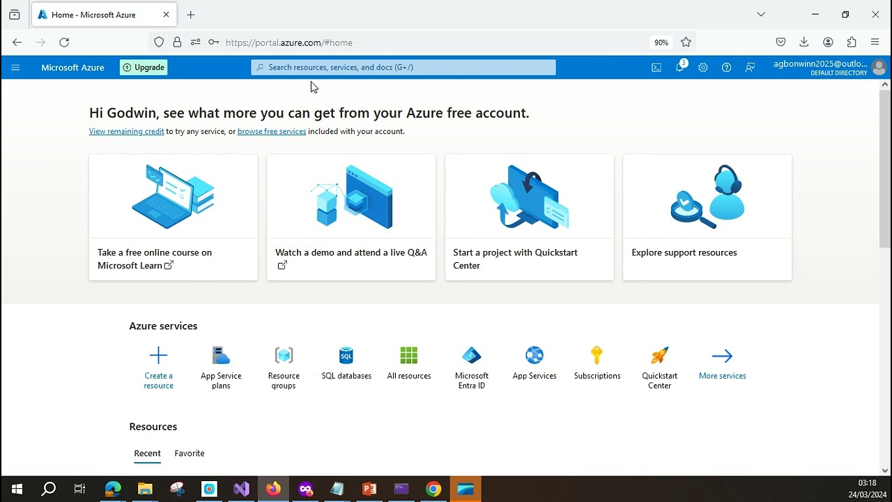Viewport: 892px width, 502px height.
Task: Reload the page with the refresh button
Action: pyautogui.click(x=64, y=43)
